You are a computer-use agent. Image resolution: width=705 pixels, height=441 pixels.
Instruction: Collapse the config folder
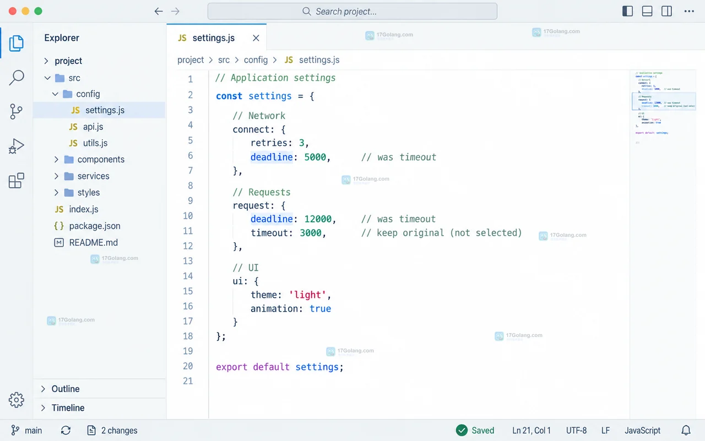pos(55,94)
